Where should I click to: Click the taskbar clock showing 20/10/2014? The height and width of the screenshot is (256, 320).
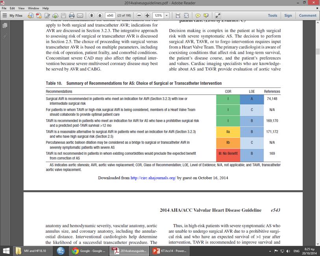coord(309,251)
